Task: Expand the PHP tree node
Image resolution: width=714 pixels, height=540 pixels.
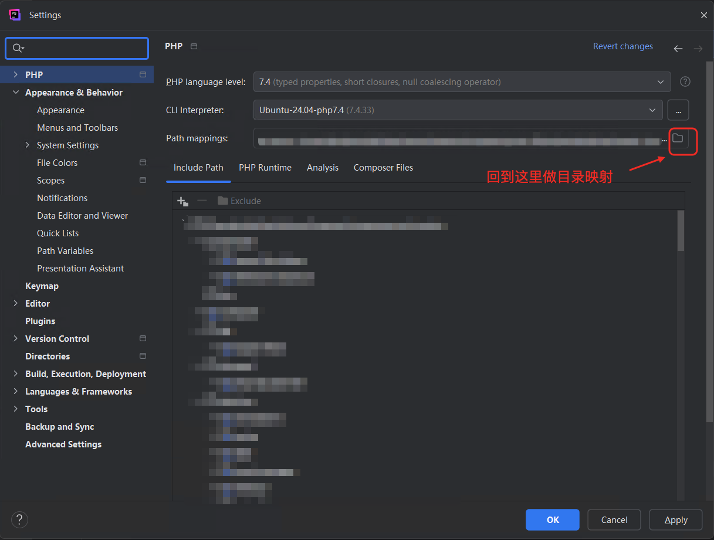Action: point(16,74)
